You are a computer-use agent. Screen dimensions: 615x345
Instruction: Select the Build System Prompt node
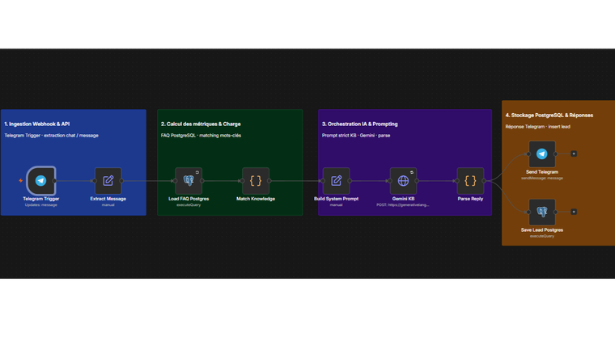336,180
